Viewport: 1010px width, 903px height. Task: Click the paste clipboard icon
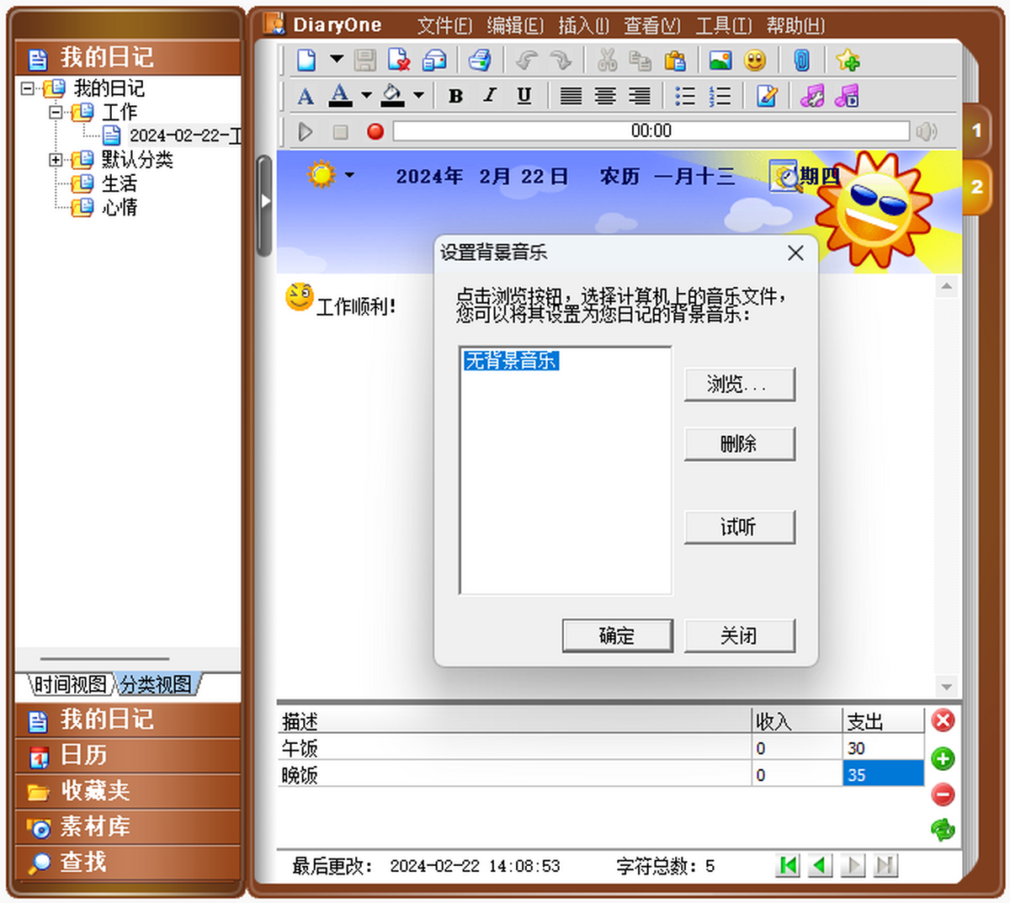click(675, 61)
